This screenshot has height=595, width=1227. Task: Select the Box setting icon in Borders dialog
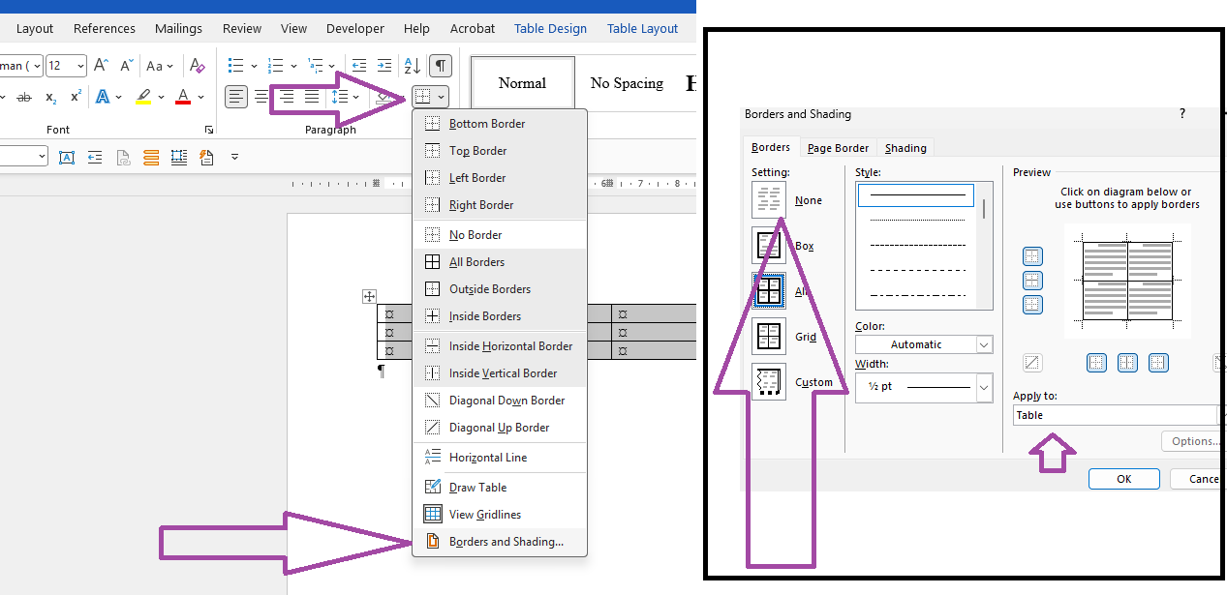769,246
